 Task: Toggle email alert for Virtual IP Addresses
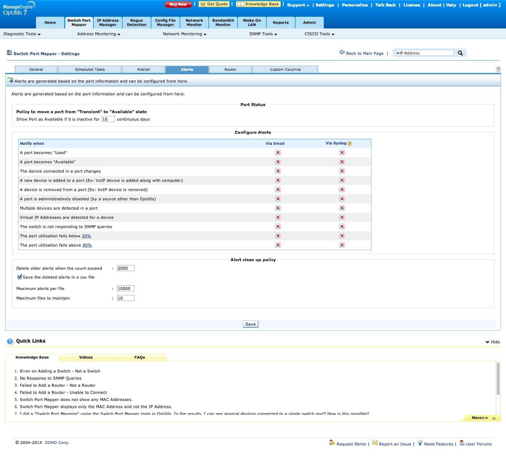point(278,217)
